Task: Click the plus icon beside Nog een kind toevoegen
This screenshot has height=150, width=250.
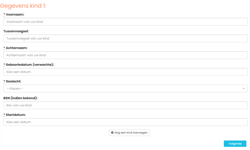Action: [112, 133]
